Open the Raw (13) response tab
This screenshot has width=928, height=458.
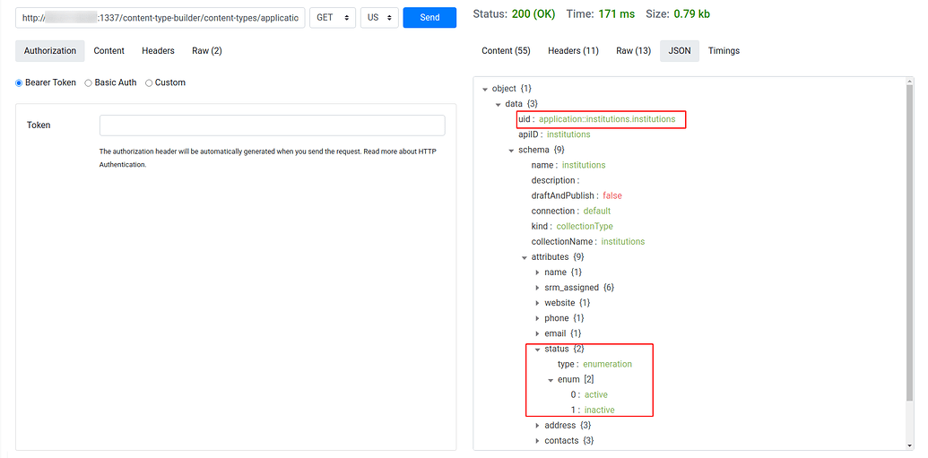point(633,51)
